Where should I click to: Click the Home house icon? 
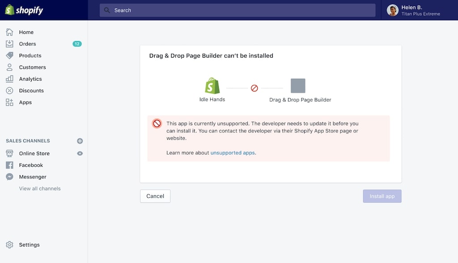tap(9, 32)
